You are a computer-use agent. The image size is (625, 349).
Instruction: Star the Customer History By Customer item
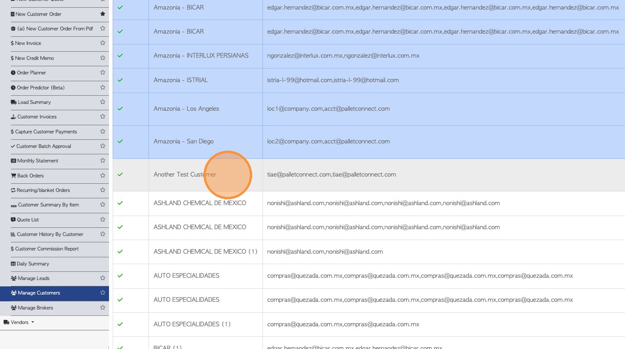coord(103,234)
